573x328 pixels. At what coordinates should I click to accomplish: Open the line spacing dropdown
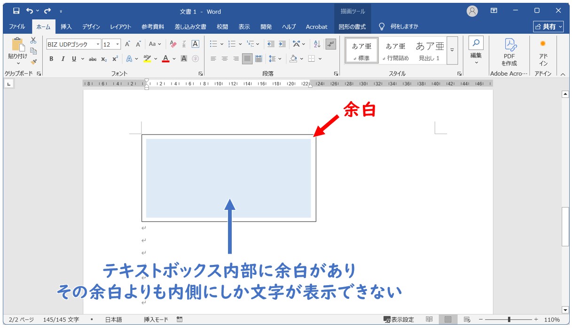275,59
